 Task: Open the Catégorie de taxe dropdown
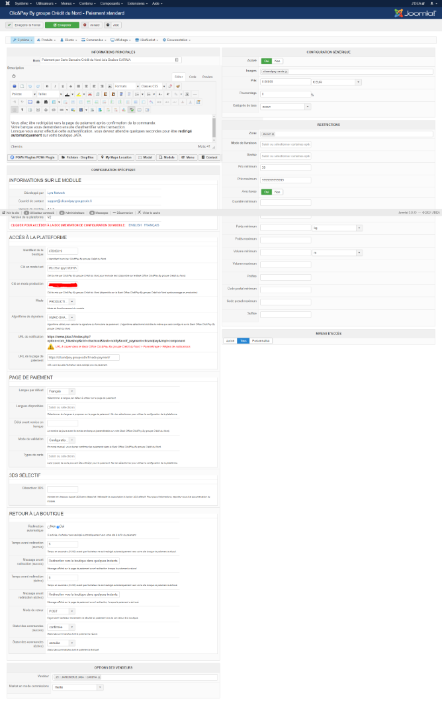point(286,107)
